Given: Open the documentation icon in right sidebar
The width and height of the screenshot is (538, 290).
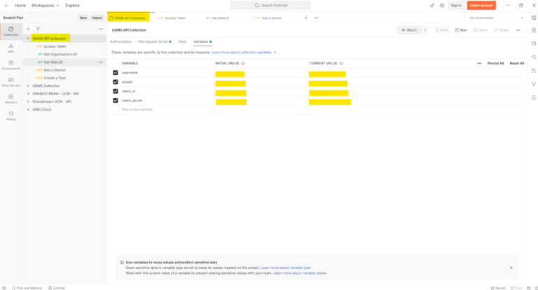Looking at the screenshot, I should (x=534, y=30).
